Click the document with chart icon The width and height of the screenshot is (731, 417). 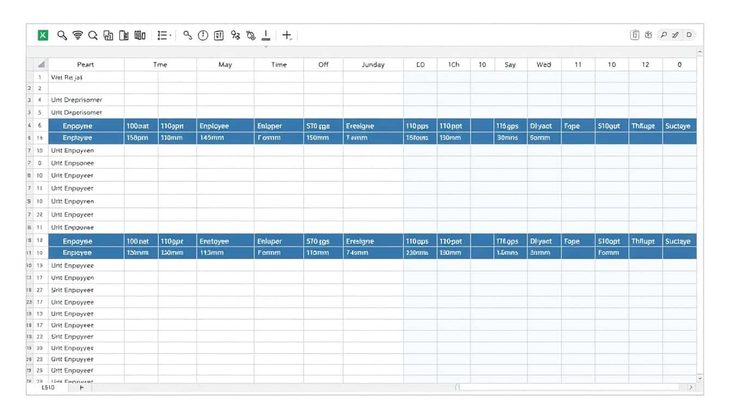(108, 35)
